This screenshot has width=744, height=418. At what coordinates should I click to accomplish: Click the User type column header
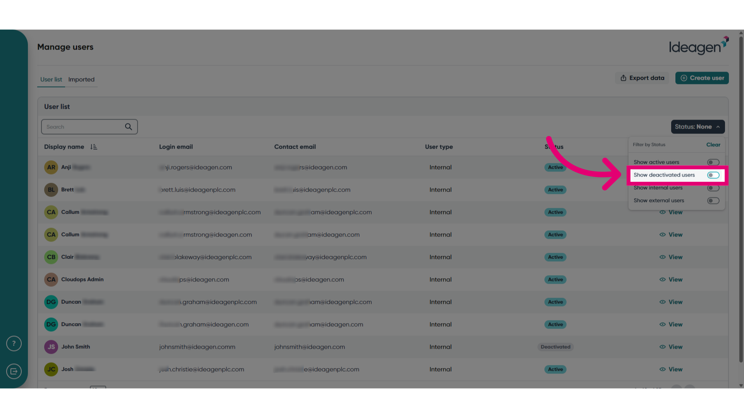pyautogui.click(x=439, y=147)
